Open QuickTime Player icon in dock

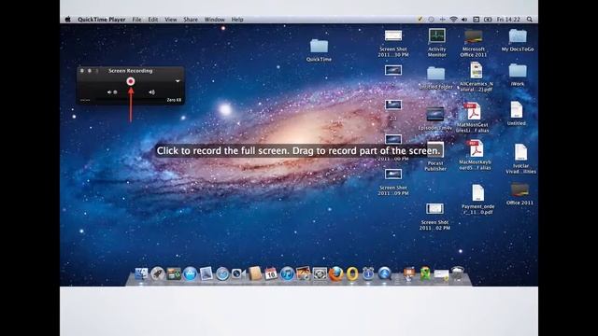[384, 273]
